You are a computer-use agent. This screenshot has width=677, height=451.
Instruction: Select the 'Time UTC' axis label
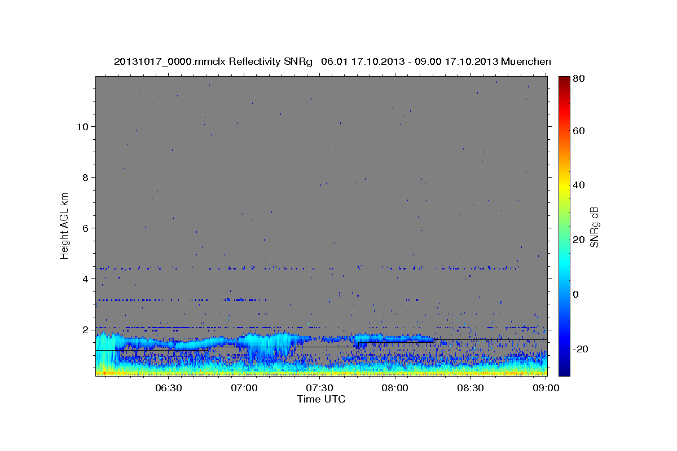coord(321,399)
